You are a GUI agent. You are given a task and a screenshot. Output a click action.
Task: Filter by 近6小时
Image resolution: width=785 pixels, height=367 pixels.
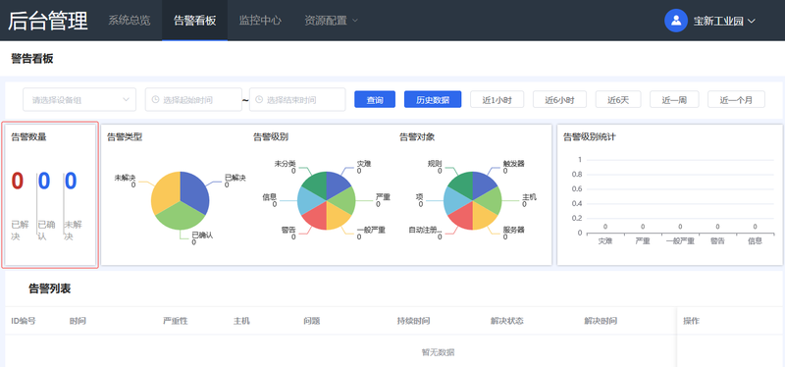tap(559, 100)
